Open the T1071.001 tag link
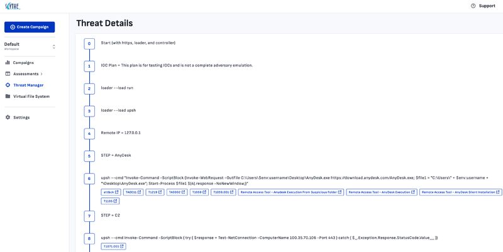 coord(113,246)
